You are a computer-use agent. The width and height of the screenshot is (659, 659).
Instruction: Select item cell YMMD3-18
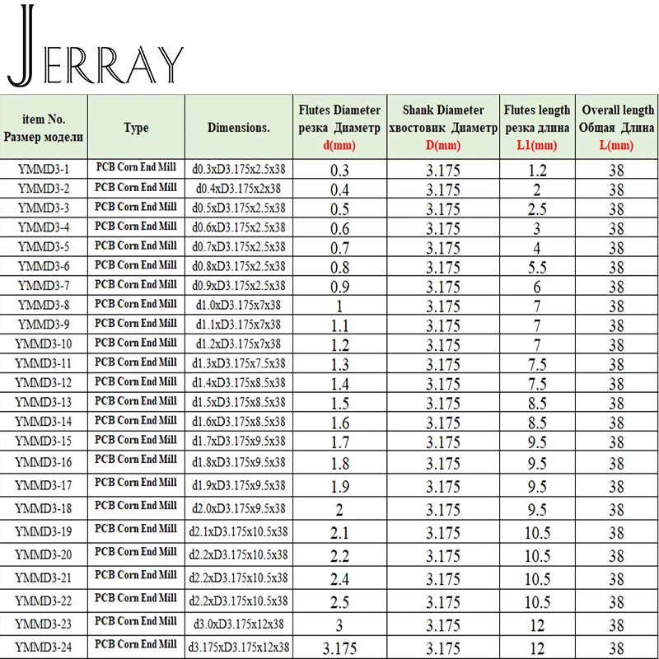coord(44,508)
